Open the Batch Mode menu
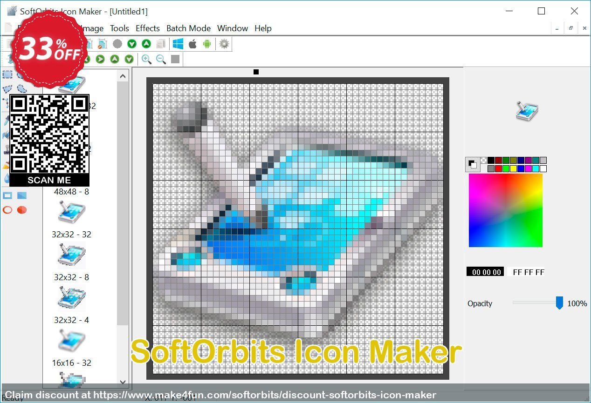The width and height of the screenshot is (591, 403). point(188,28)
